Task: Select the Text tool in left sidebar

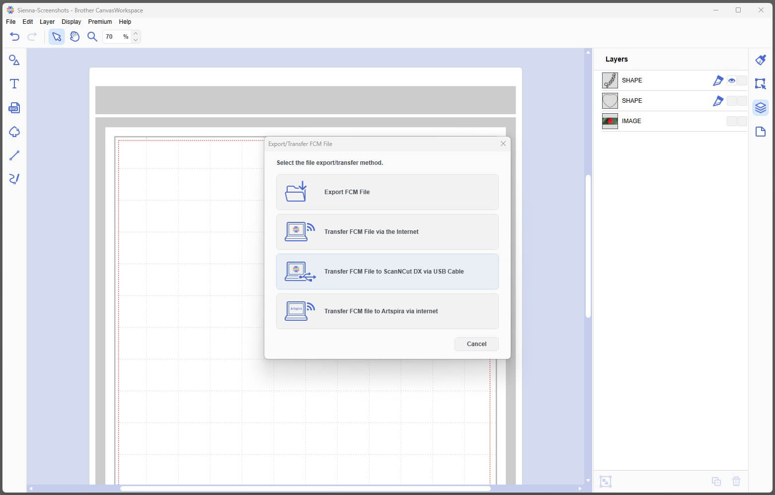Action: point(14,84)
